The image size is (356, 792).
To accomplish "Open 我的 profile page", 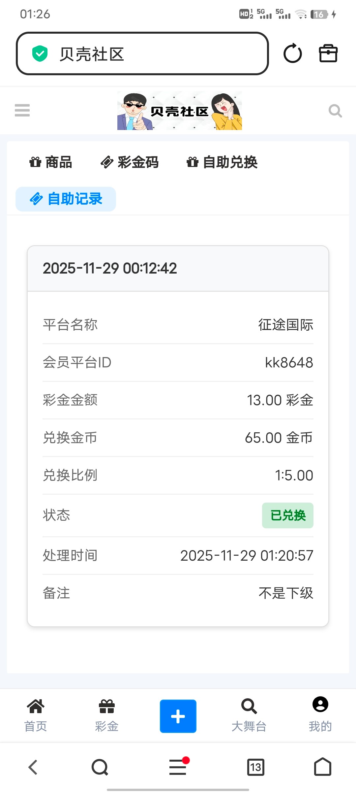I will click(320, 715).
